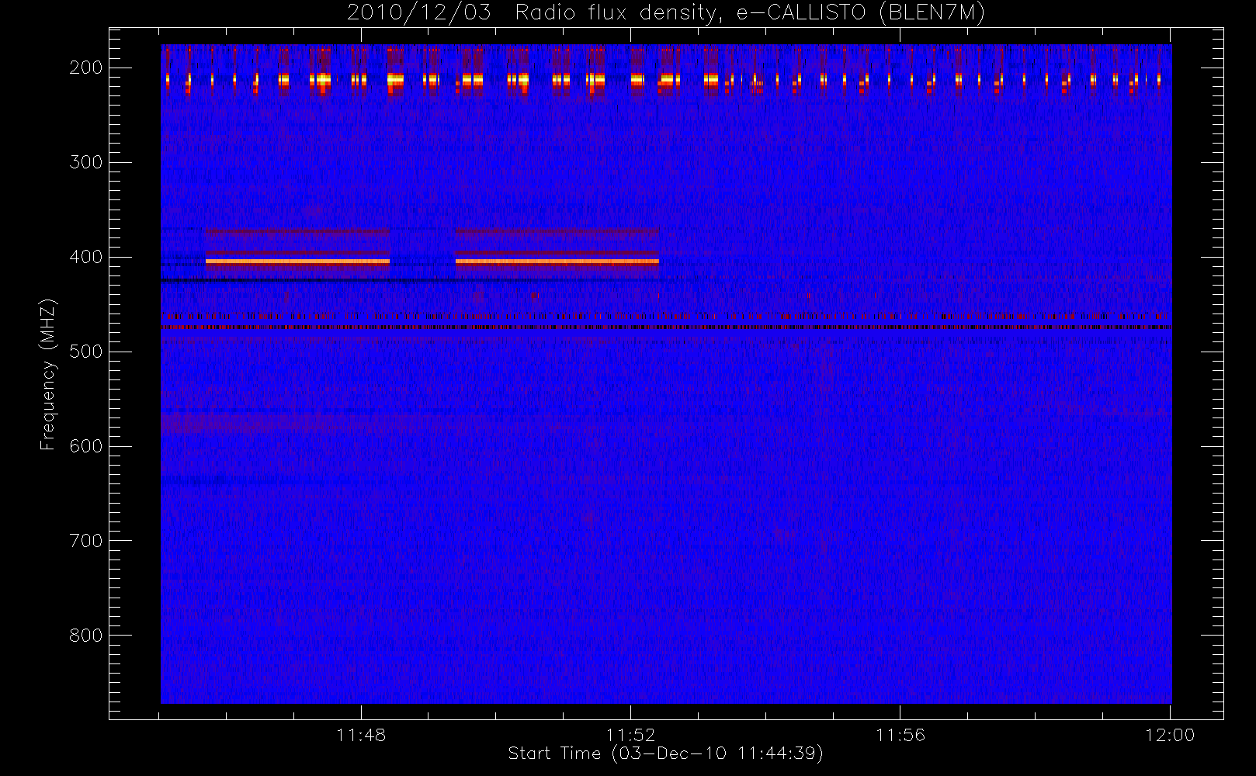Image resolution: width=1256 pixels, height=776 pixels.
Task: Click the 600 frequency tick label
Action: 85,446
